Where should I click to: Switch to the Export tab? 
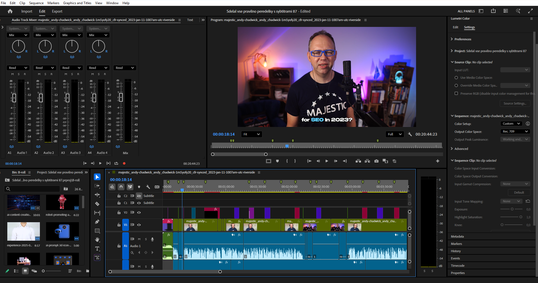[57, 11]
